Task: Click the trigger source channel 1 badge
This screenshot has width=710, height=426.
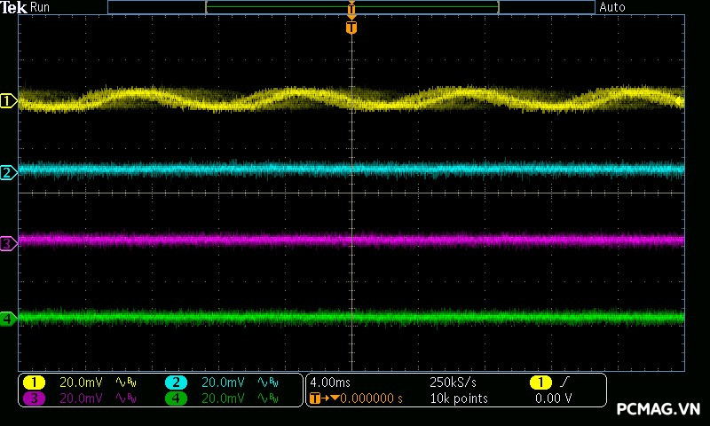Action: click(x=540, y=383)
